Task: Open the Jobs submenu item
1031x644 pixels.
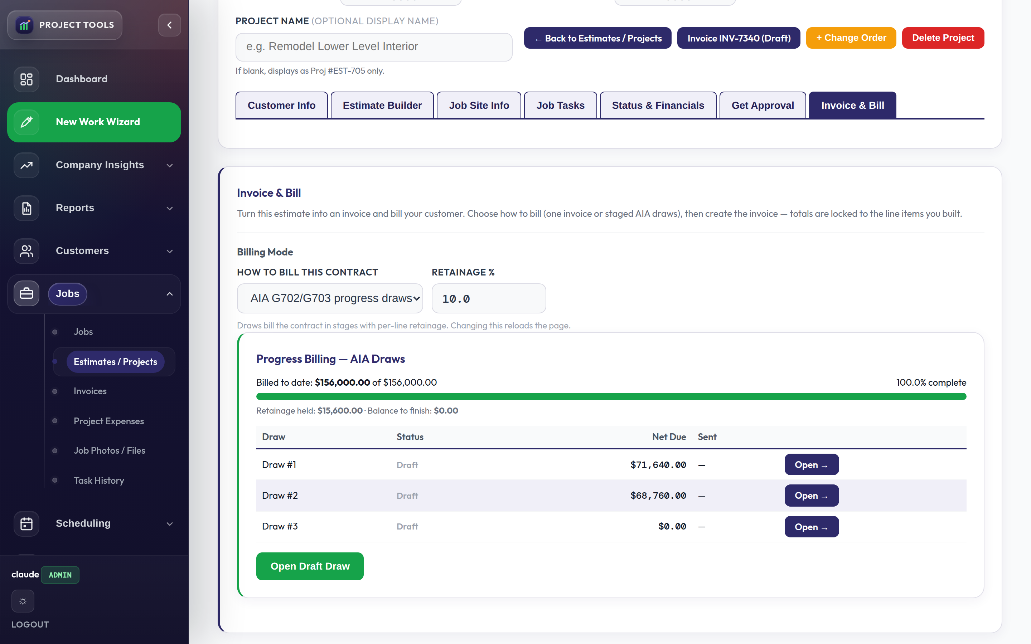Action: [83, 332]
